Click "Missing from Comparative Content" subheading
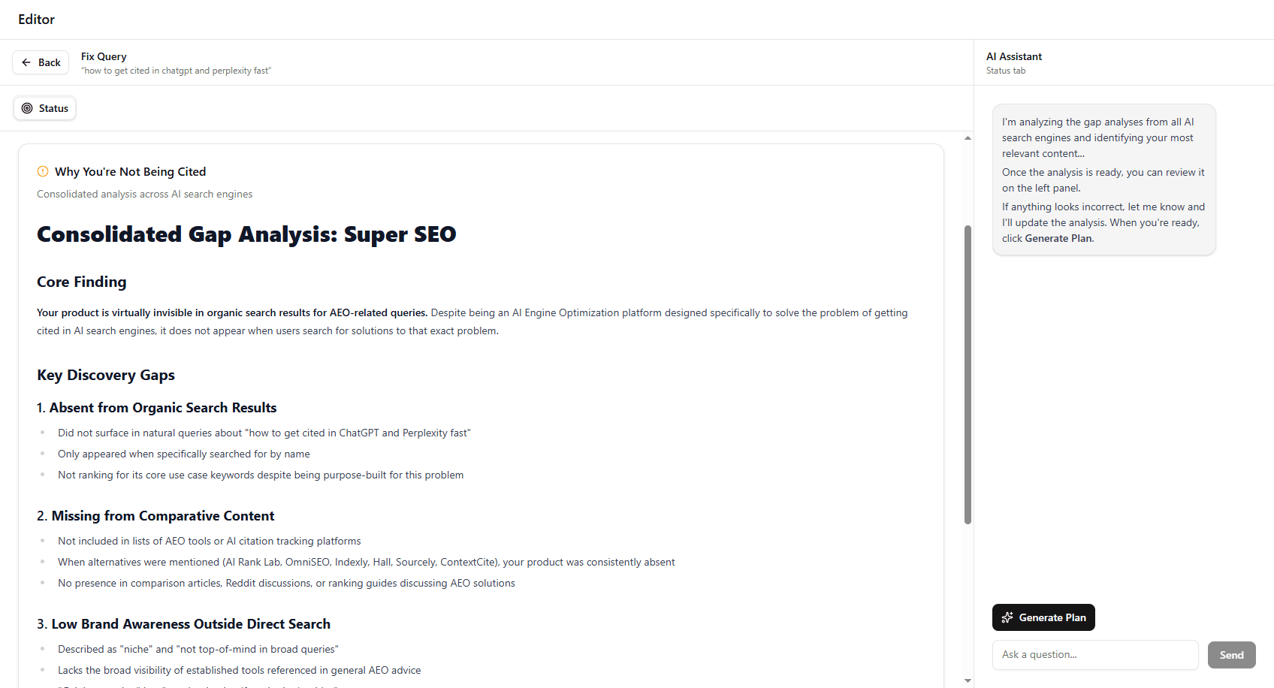The width and height of the screenshot is (1274, 688). click(x=162, y=516)
